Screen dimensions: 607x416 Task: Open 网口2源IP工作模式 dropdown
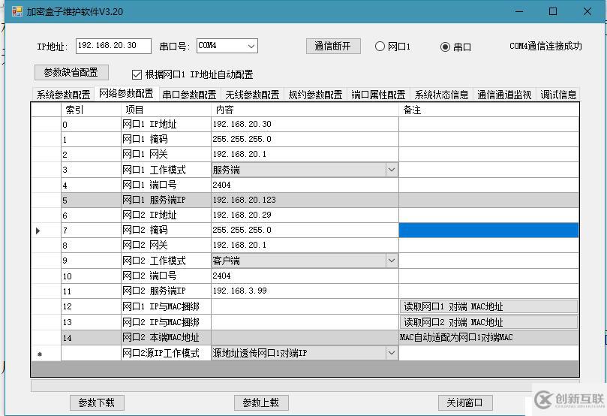(392, 353)
